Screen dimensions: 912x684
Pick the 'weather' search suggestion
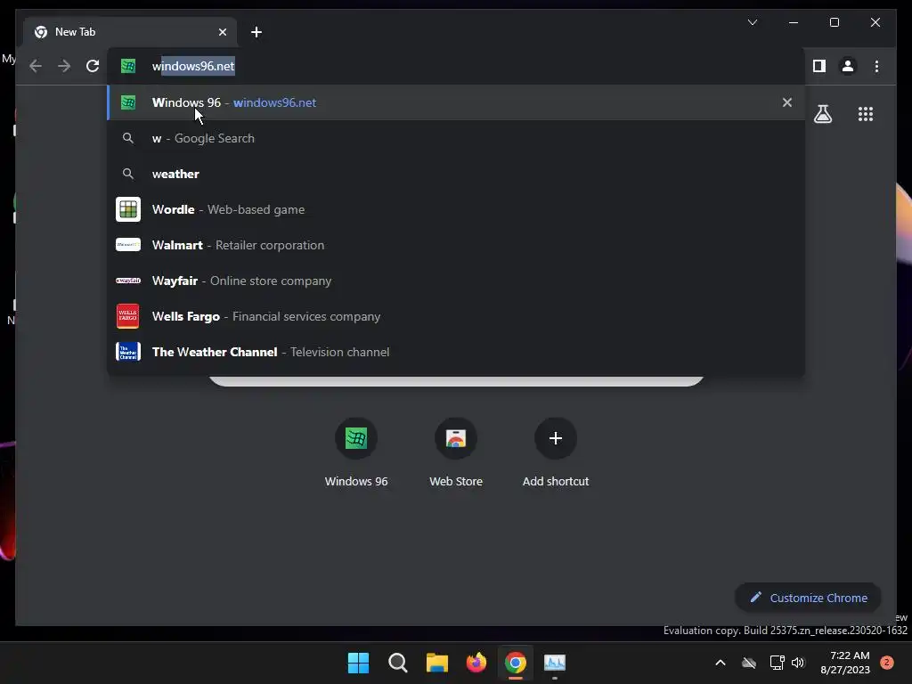456,174
